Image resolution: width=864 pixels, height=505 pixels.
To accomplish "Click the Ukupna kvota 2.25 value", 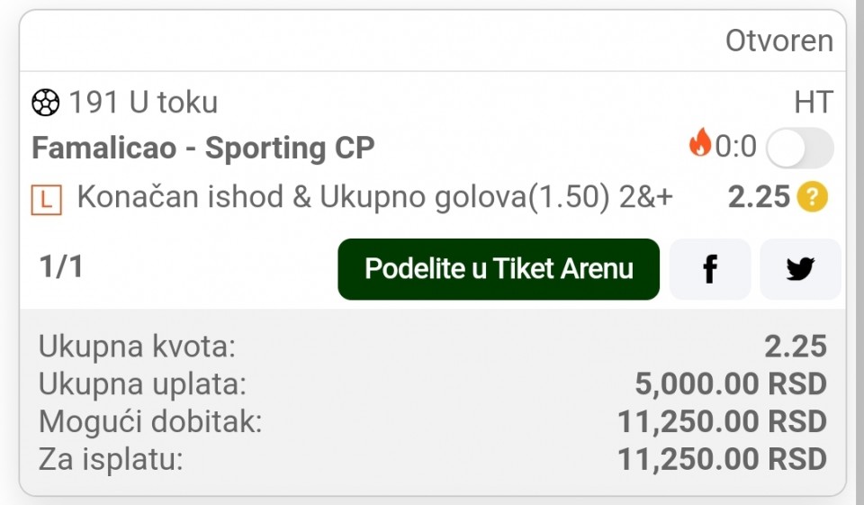I will point(795,347).
